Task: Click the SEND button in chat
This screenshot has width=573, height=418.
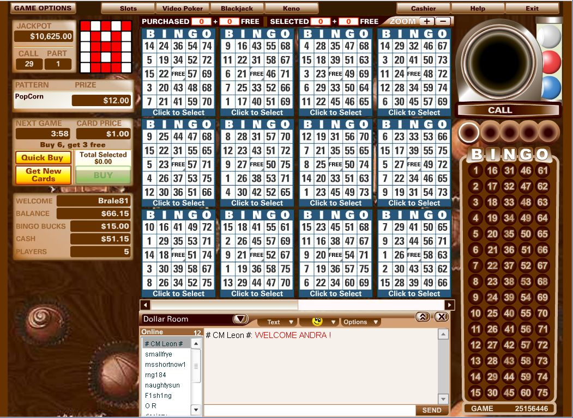Action: [431, 410]
